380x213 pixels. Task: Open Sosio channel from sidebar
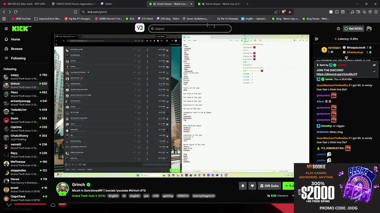(x=26, y=120)
